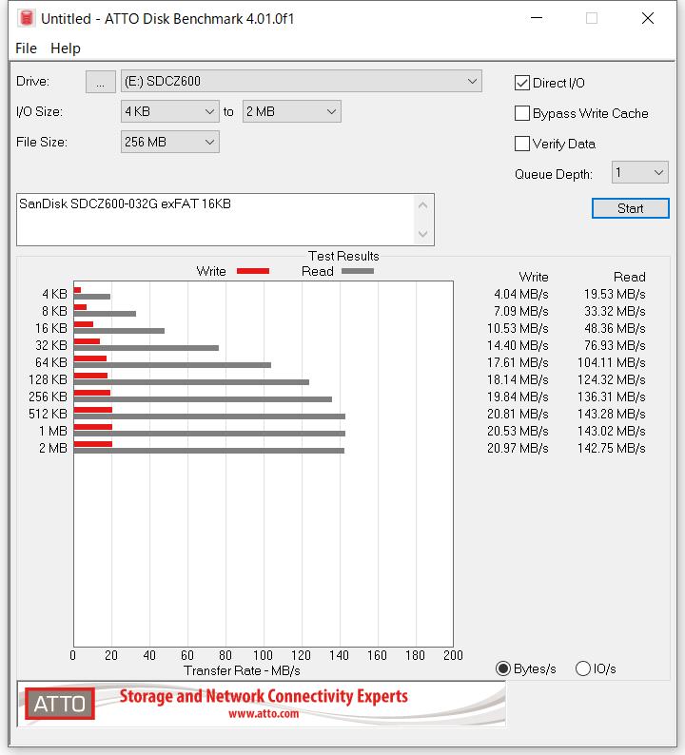Viewport: 685px width, 755px height.
Task: Click the 512 KB chart row label
Action: [48, 414]
